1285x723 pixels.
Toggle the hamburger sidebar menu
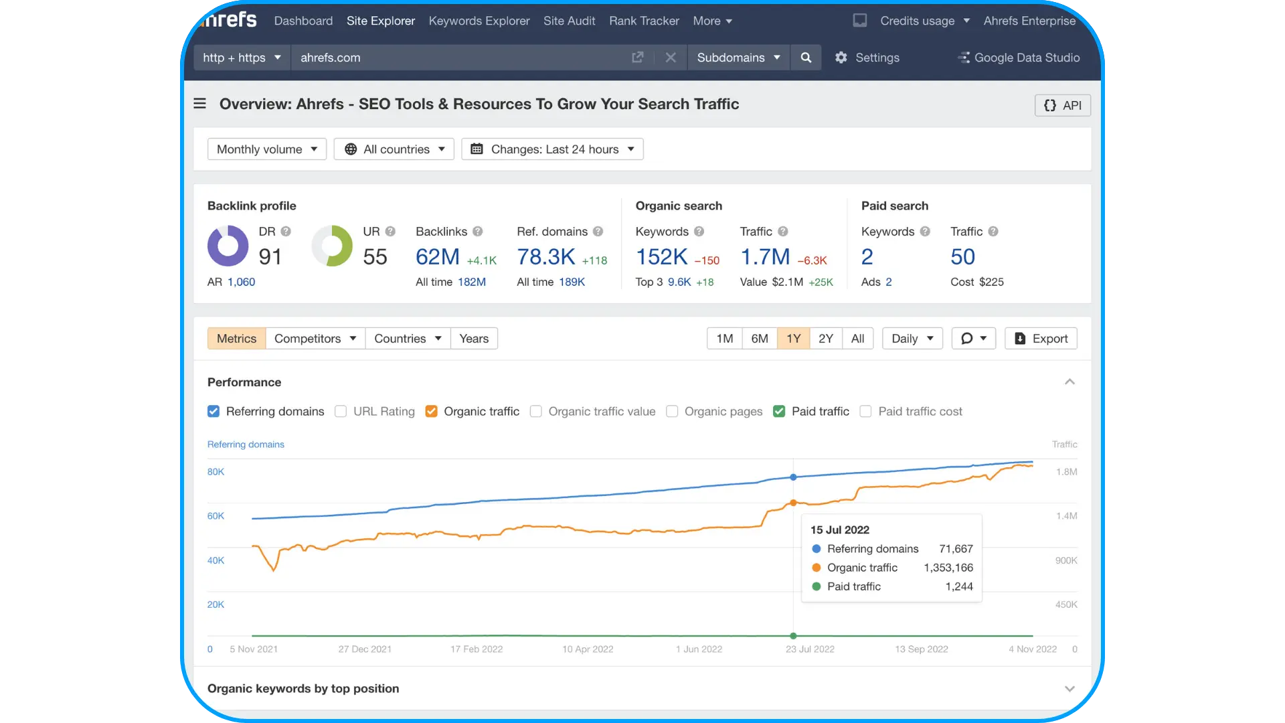point(199,104)
